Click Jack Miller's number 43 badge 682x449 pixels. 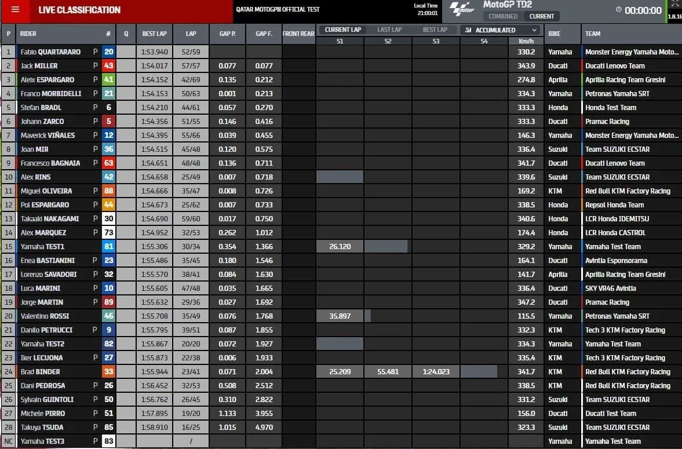(109, 65)
